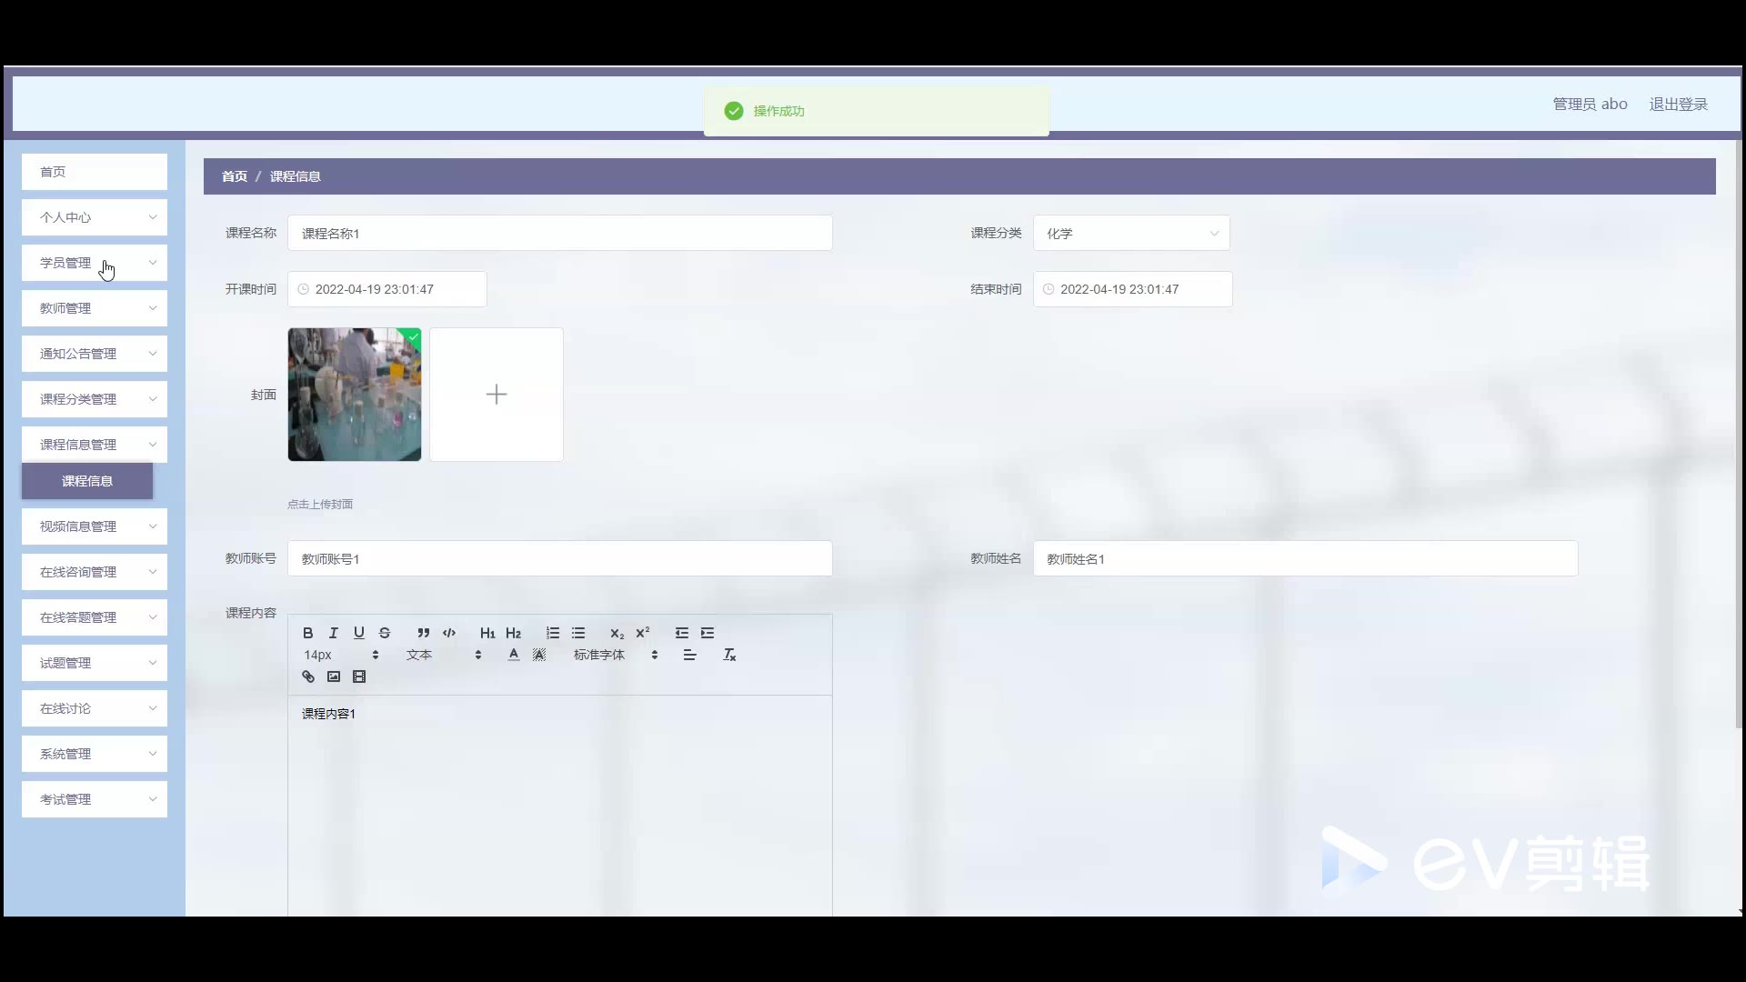This screenshot has height=982, width=1746.
Task: Click the superscript icon
Action: [643, 633]
